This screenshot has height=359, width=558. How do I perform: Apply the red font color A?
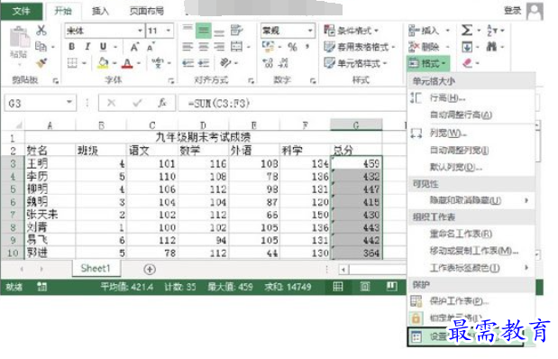[127, 63]
